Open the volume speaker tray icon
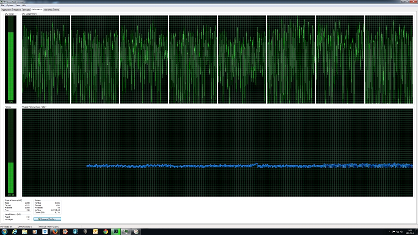The width and height of the screenshot is (418, 235). click(401, 232)
